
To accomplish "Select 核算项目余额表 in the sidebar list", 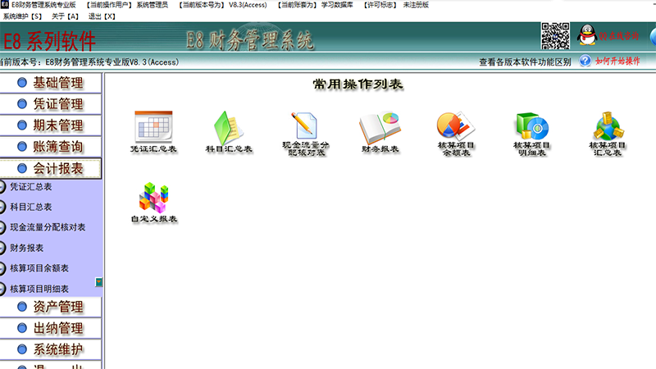I will pos(39,268).
